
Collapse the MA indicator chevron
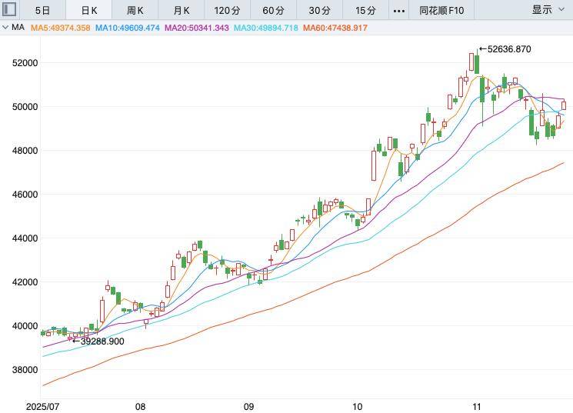pos(6,28)
